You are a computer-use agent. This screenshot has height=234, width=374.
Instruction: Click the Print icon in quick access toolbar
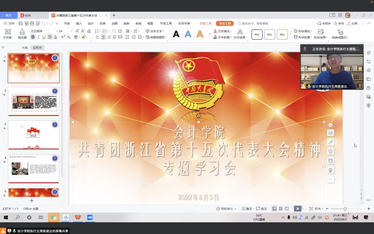[x=32, y=24]
